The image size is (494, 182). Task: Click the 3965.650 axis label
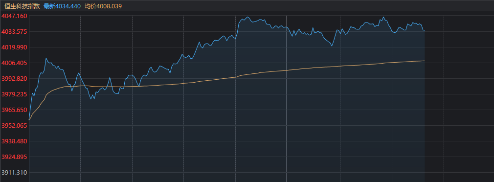(14, 110)
